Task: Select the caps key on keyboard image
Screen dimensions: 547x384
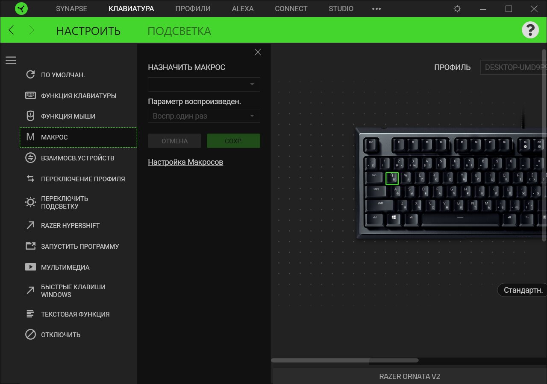Action: point(376,191)
